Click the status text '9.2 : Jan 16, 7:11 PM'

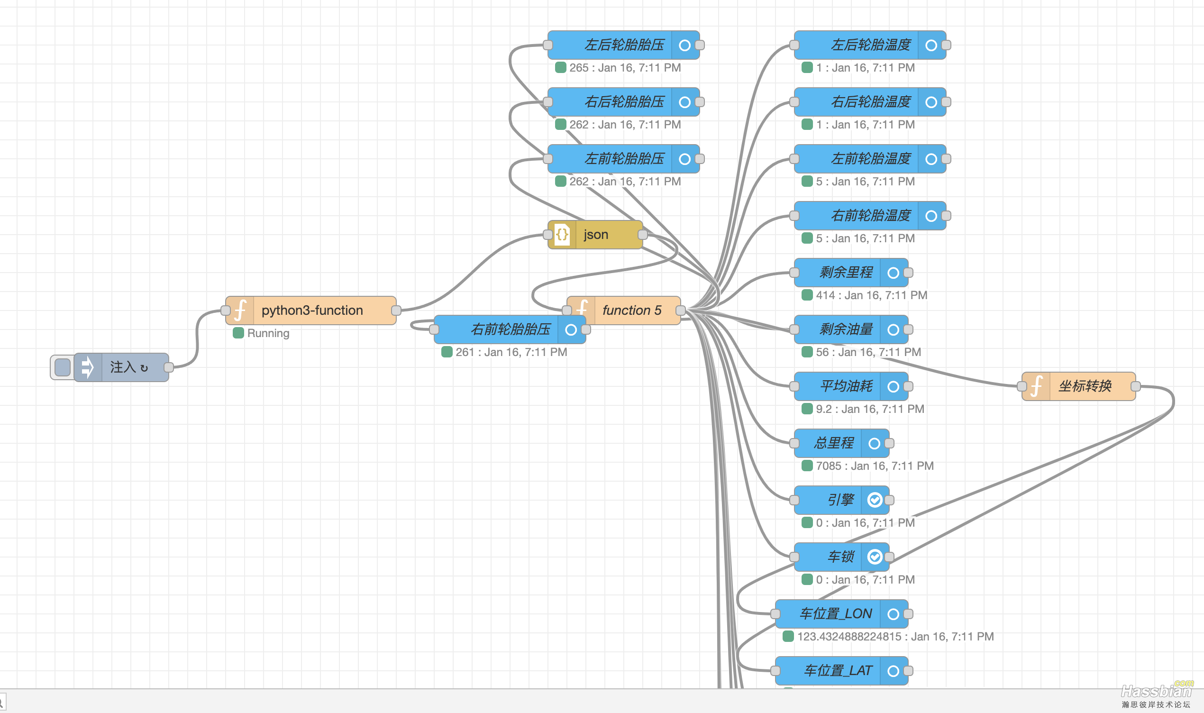pos(870,409)
